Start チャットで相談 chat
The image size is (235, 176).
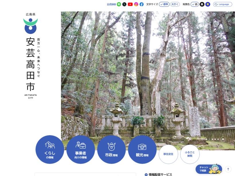click(209, 169)
